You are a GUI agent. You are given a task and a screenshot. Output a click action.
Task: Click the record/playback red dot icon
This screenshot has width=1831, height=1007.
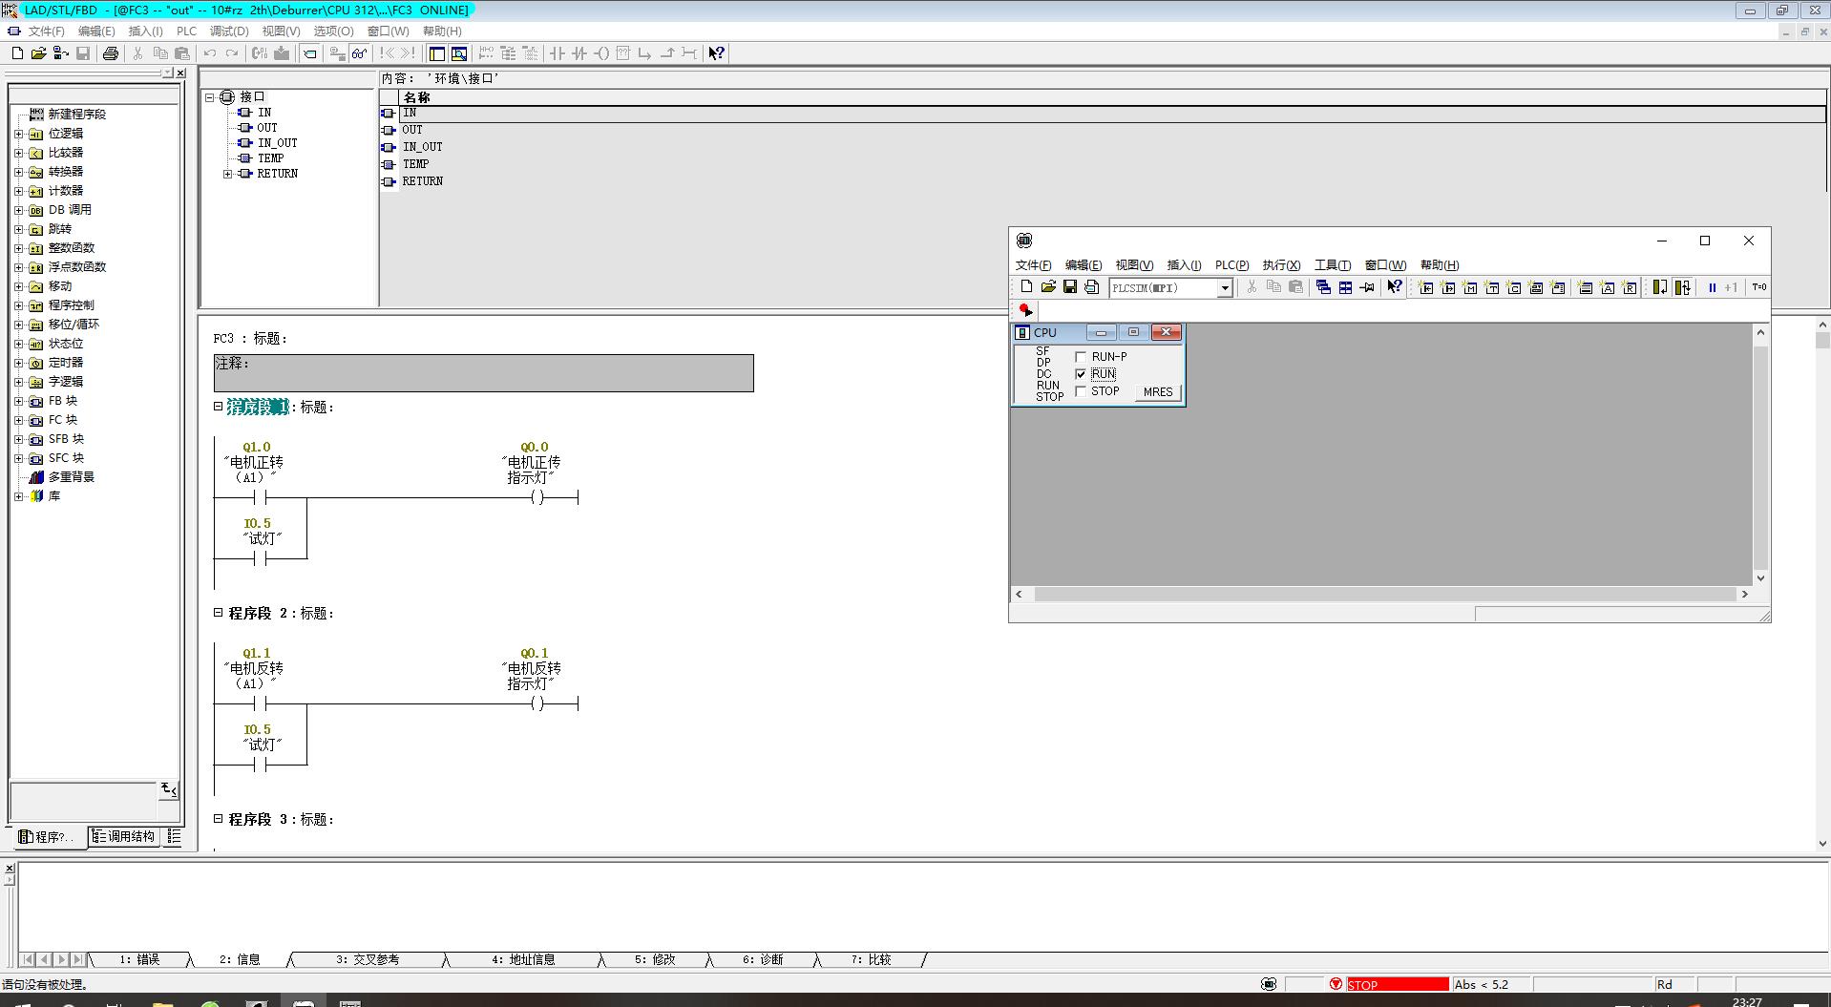1025,310
